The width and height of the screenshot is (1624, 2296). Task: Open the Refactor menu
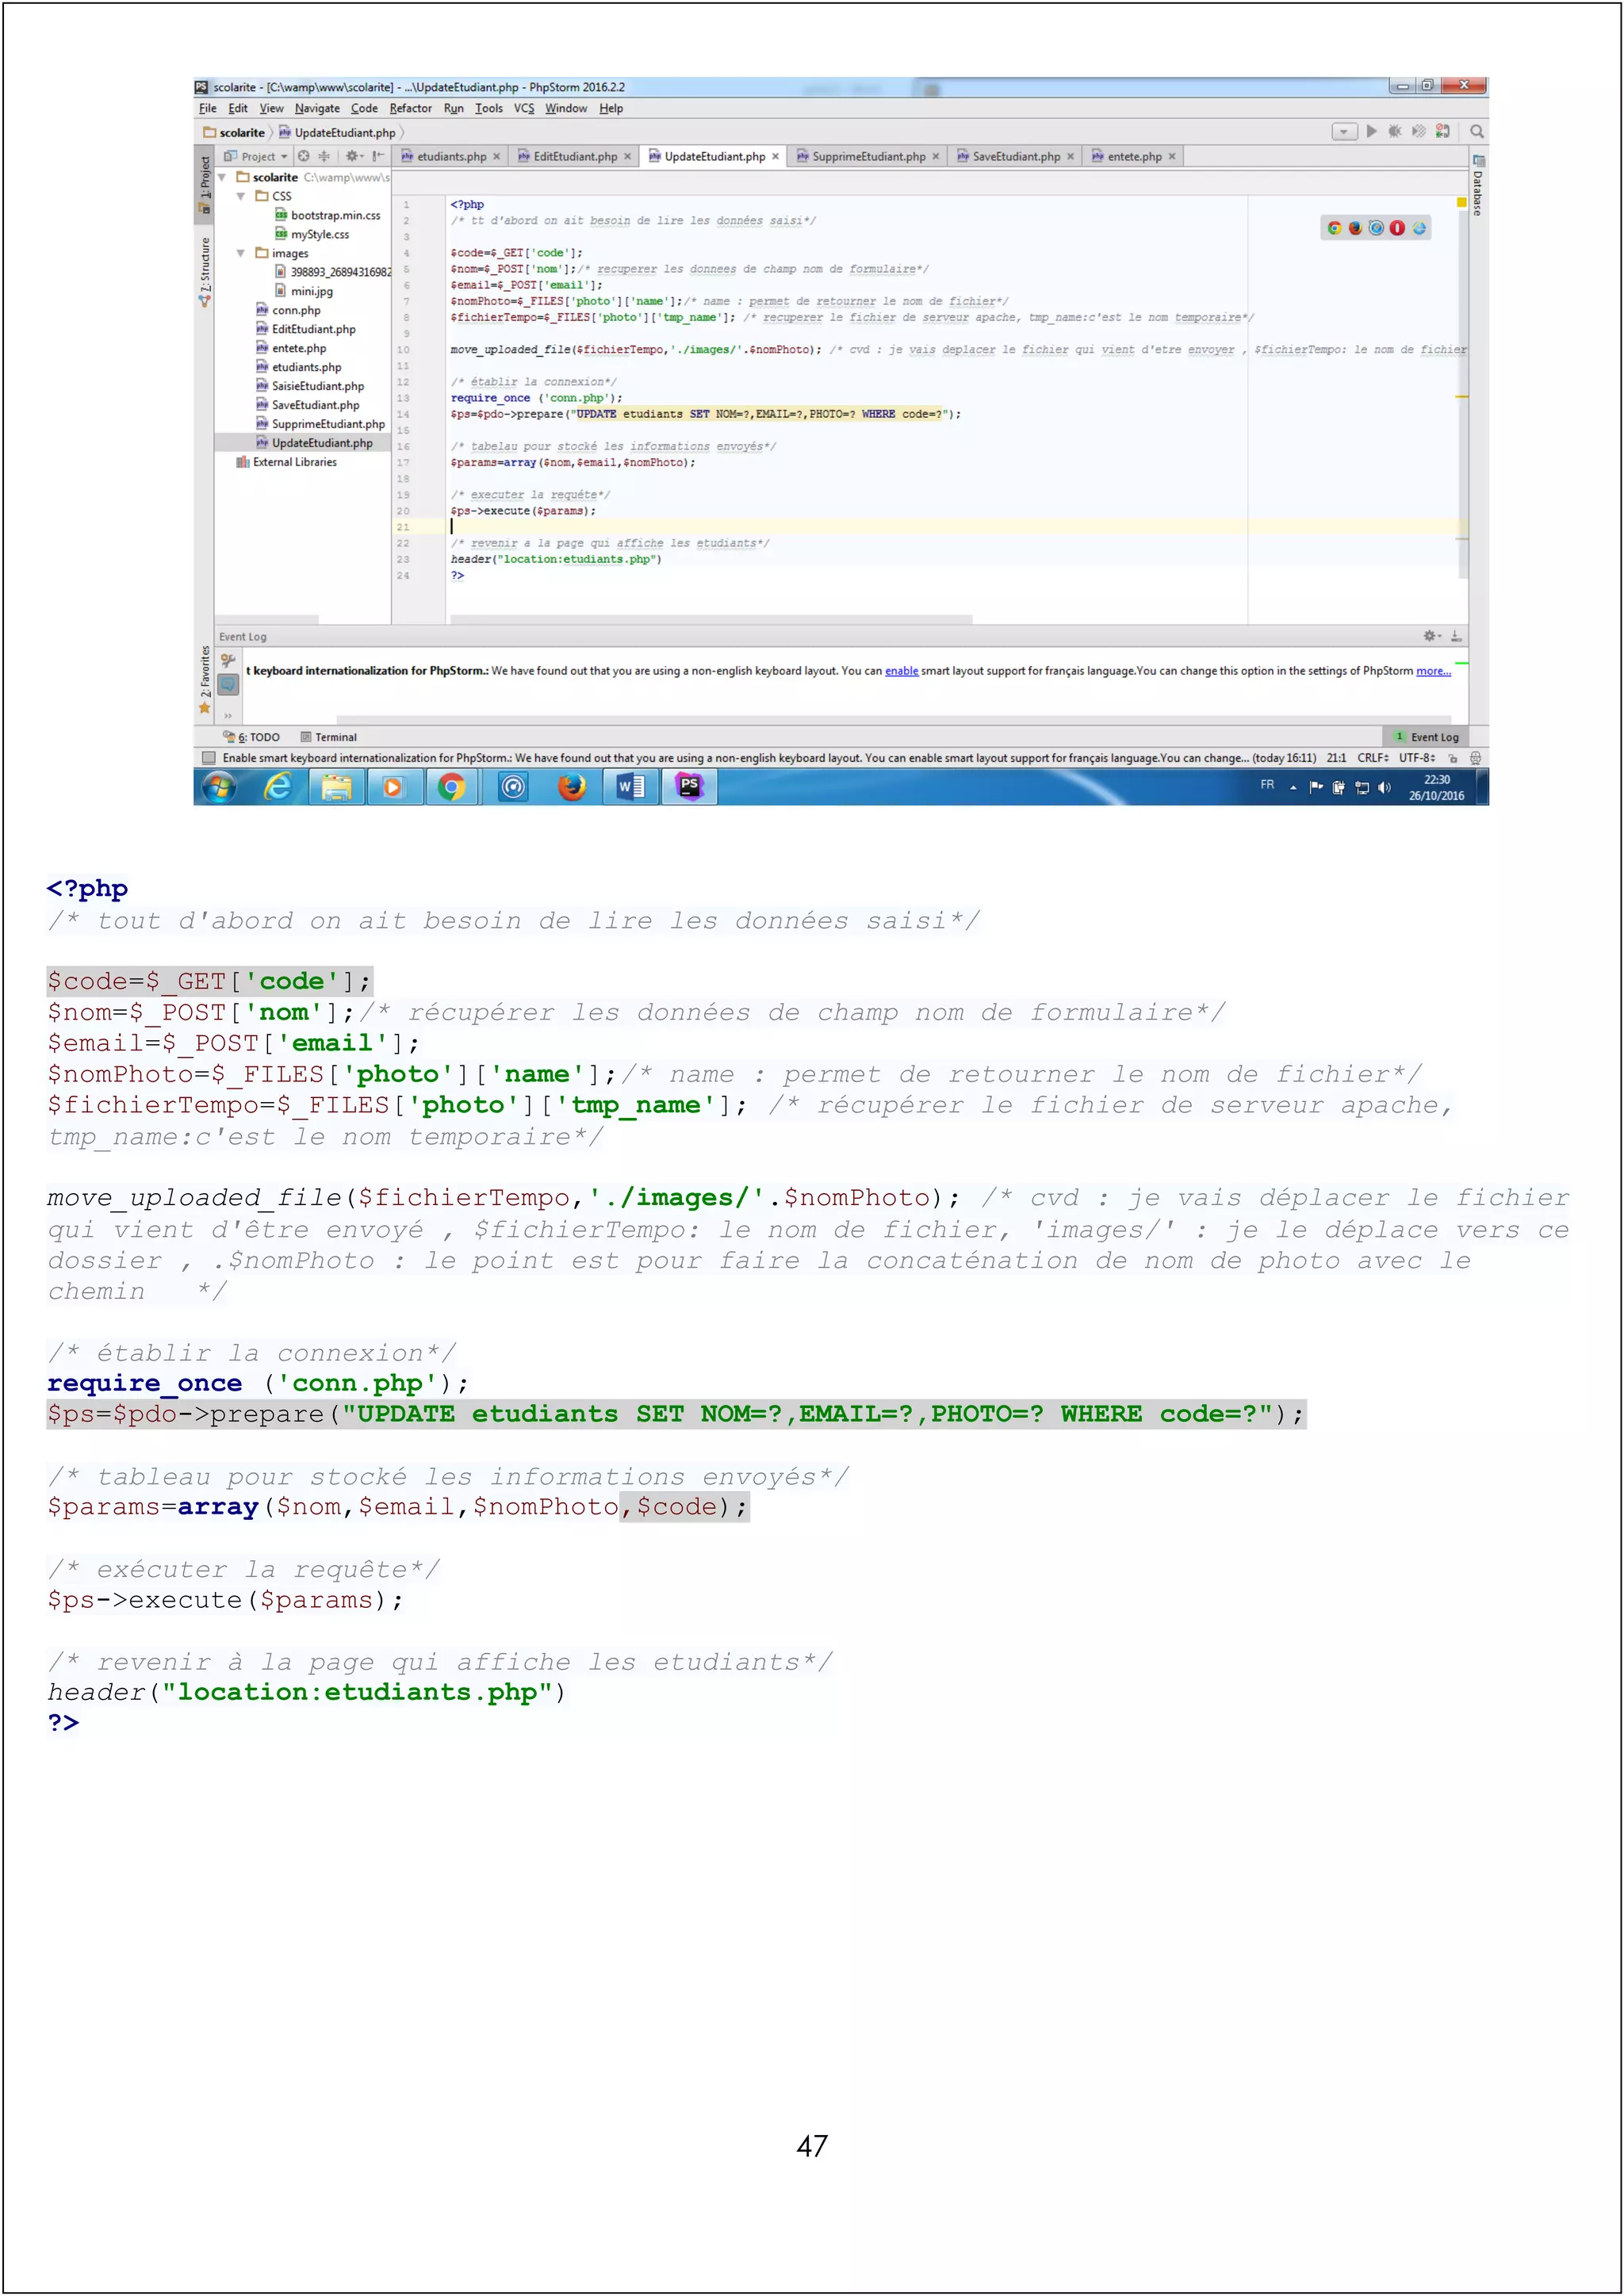pyautogui.click(x=411, y=108)
